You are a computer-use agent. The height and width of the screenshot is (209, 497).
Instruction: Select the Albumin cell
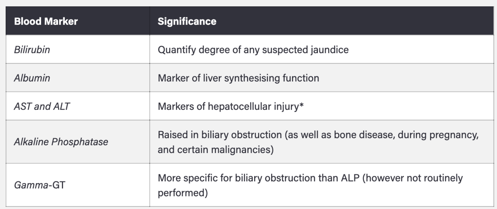point(77,78)
